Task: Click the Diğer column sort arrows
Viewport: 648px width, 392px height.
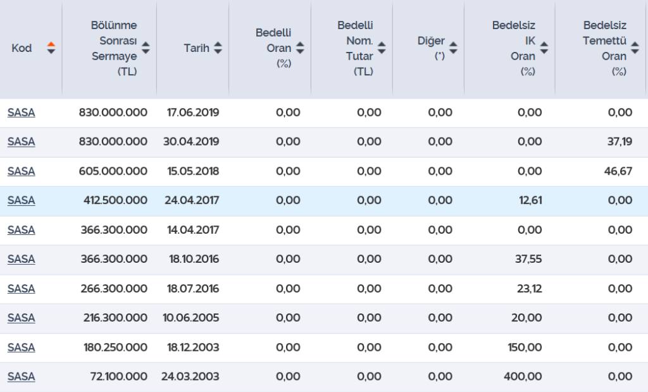Action: click(453, 48)
